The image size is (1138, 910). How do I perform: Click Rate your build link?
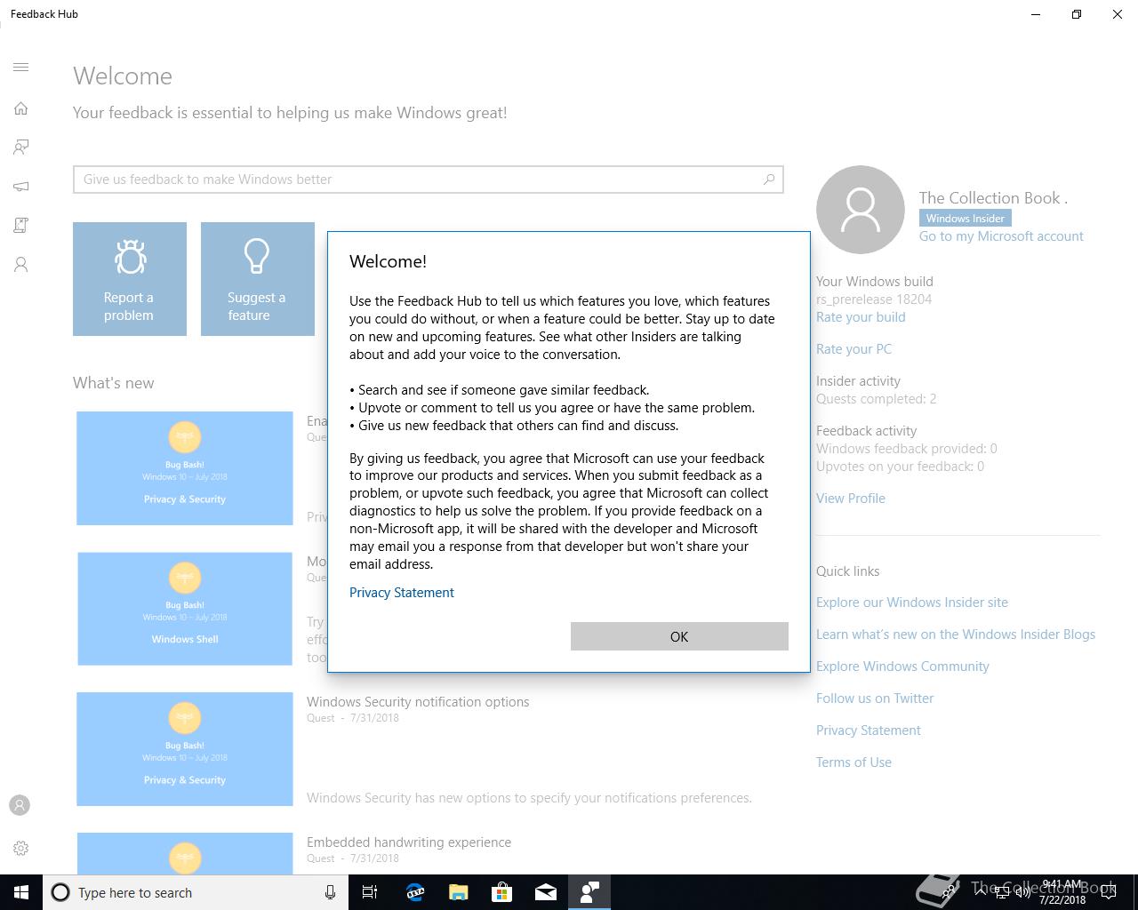pyautogui.click(x=861, y=317)
